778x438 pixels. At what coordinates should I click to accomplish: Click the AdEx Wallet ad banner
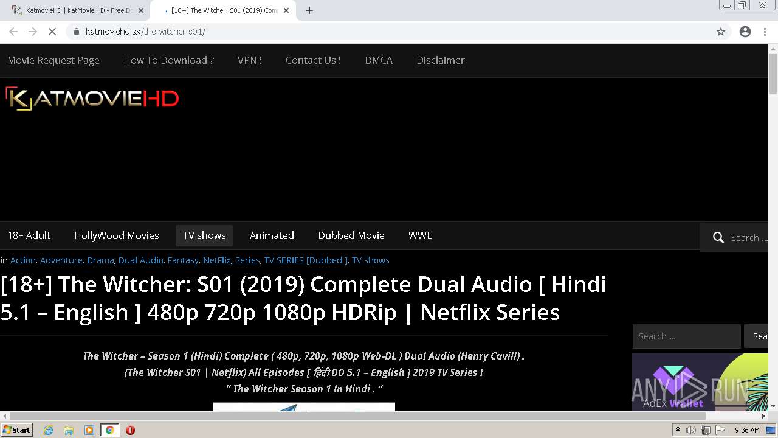click(x=700, y=383)
